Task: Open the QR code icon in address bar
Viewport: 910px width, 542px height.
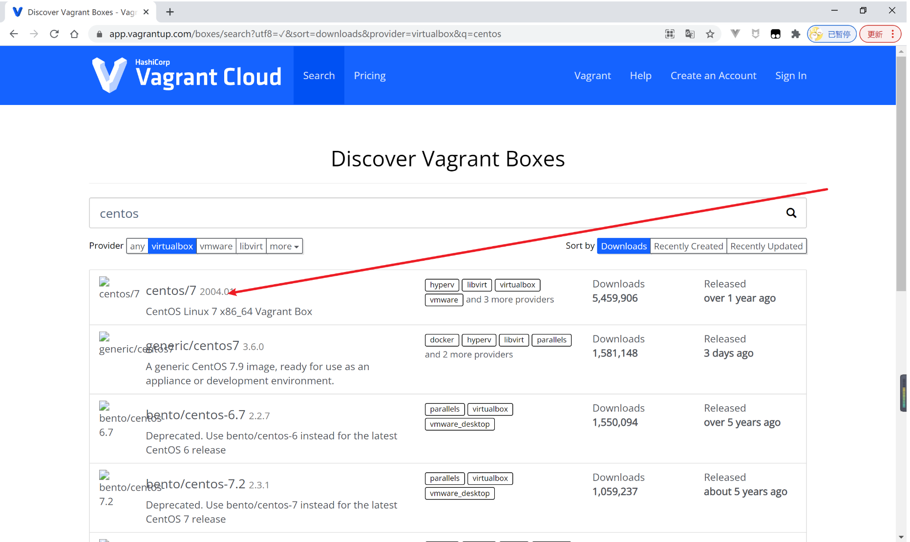Action: 670,34
